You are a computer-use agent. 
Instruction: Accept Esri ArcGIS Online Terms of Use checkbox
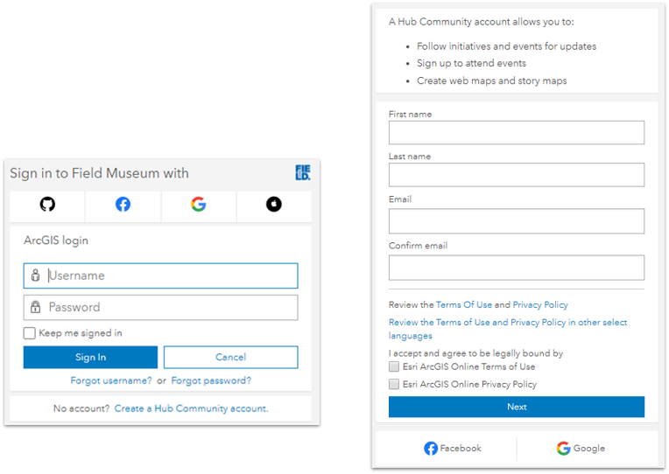pyautogui.click(x=394, y=366)
